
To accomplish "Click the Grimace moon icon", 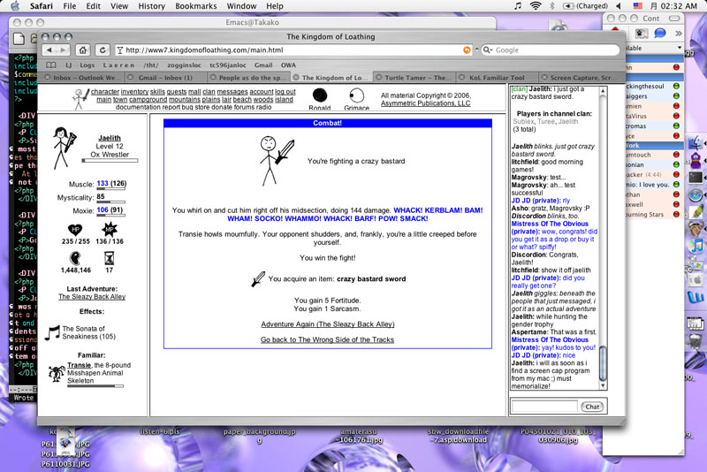I will pos(356,95).
